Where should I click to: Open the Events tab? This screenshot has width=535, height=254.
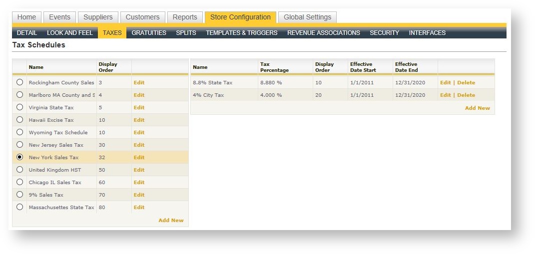[60, 17]
